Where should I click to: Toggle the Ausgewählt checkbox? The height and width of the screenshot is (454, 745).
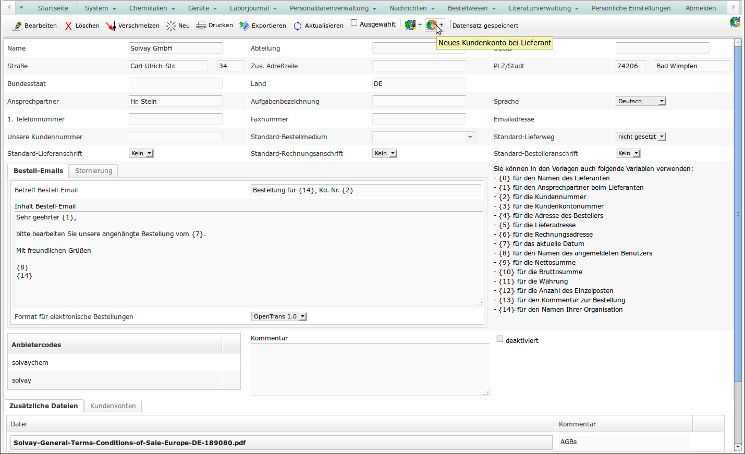(354, 22)
